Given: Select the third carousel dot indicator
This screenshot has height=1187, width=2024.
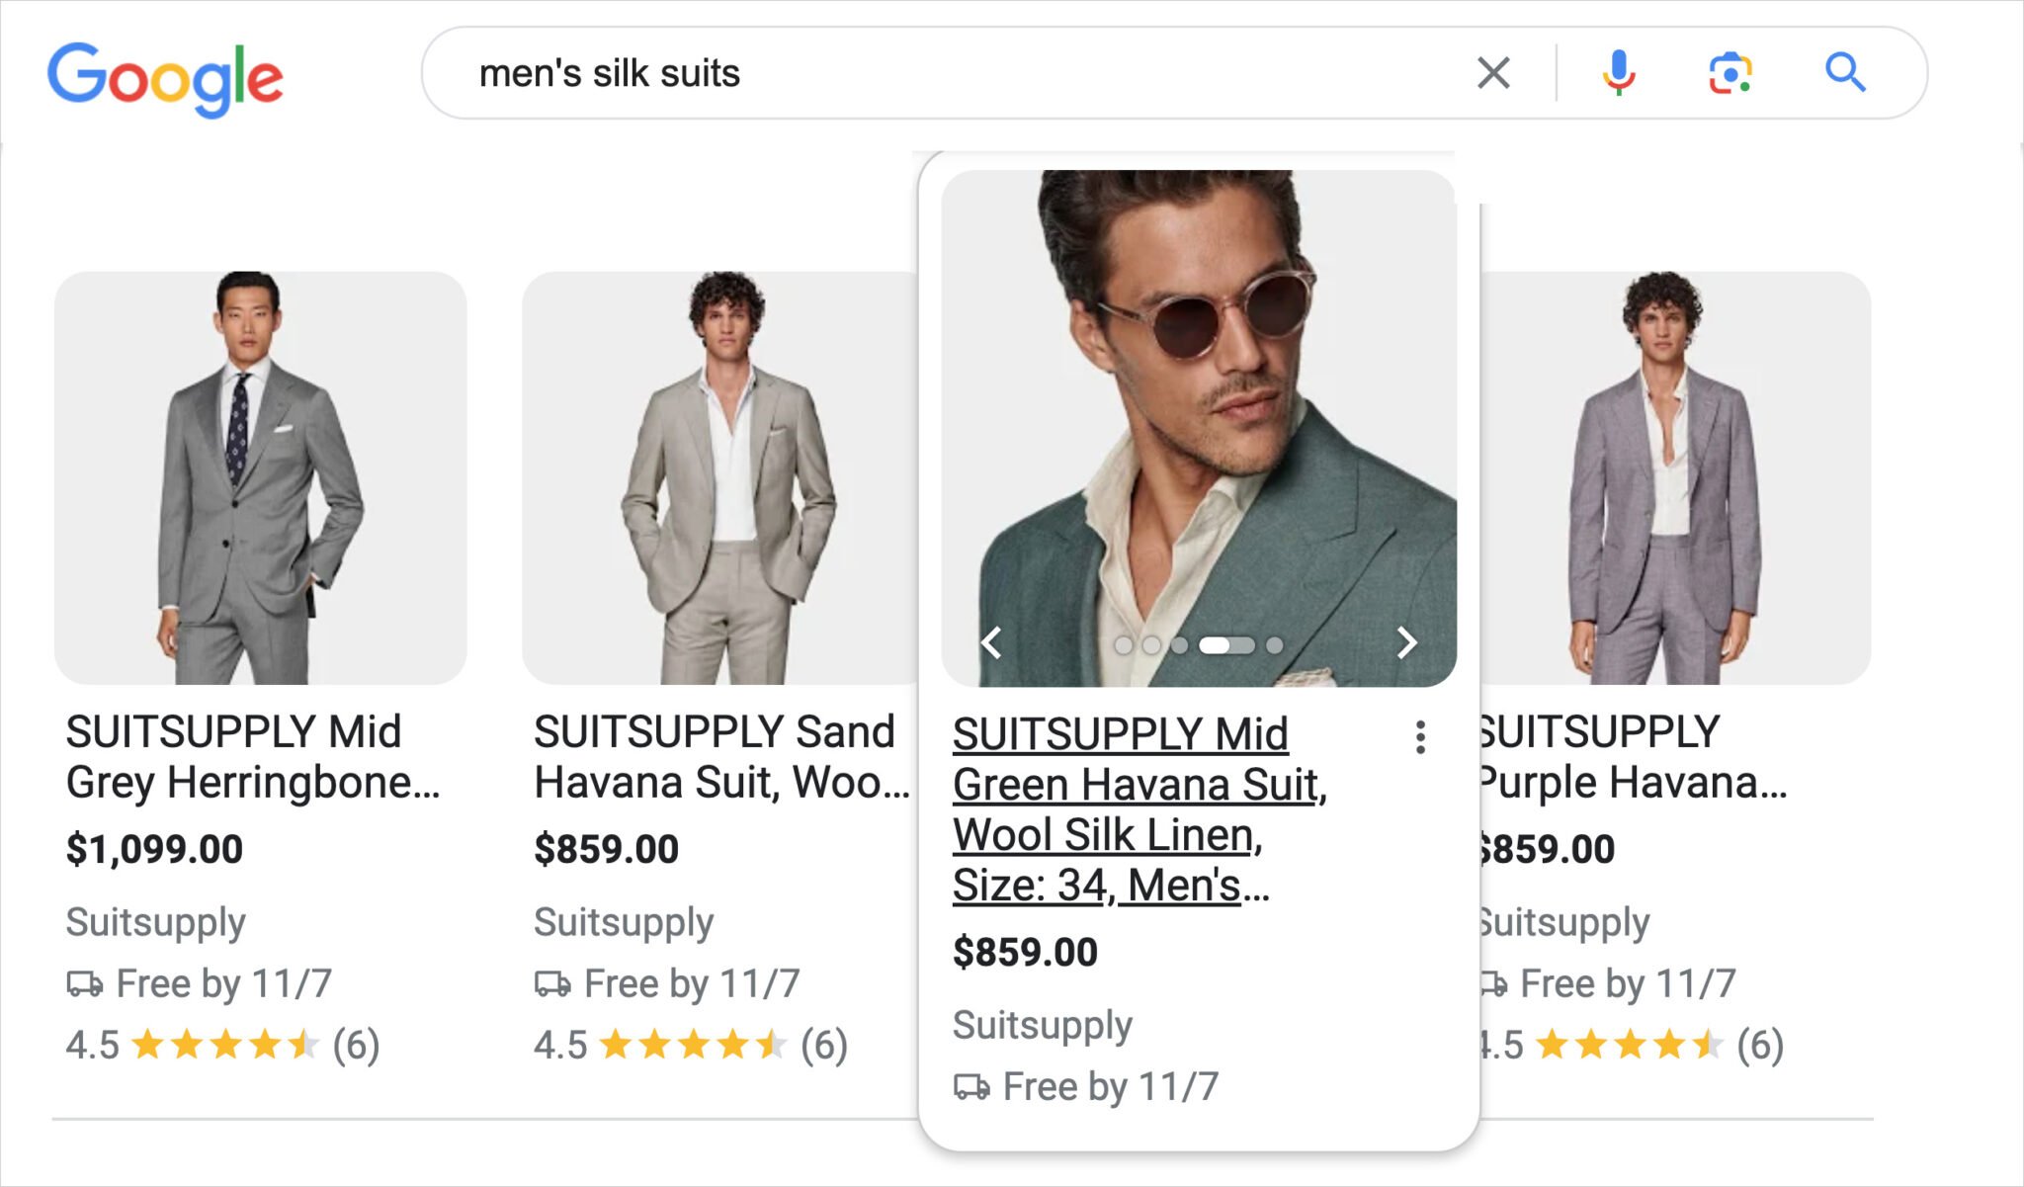Looking at the screenshot, I should [x=1179, y=645].
